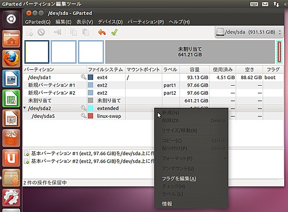The image size is (288, 212).
Task: Select the 未割り当て row in partition list
Action: tap(154, 100)
